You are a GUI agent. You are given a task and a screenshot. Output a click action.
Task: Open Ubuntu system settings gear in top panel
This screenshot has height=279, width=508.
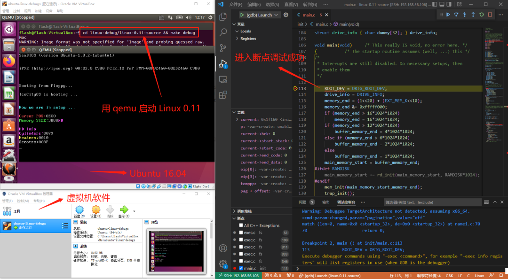[x=210, y=17]
